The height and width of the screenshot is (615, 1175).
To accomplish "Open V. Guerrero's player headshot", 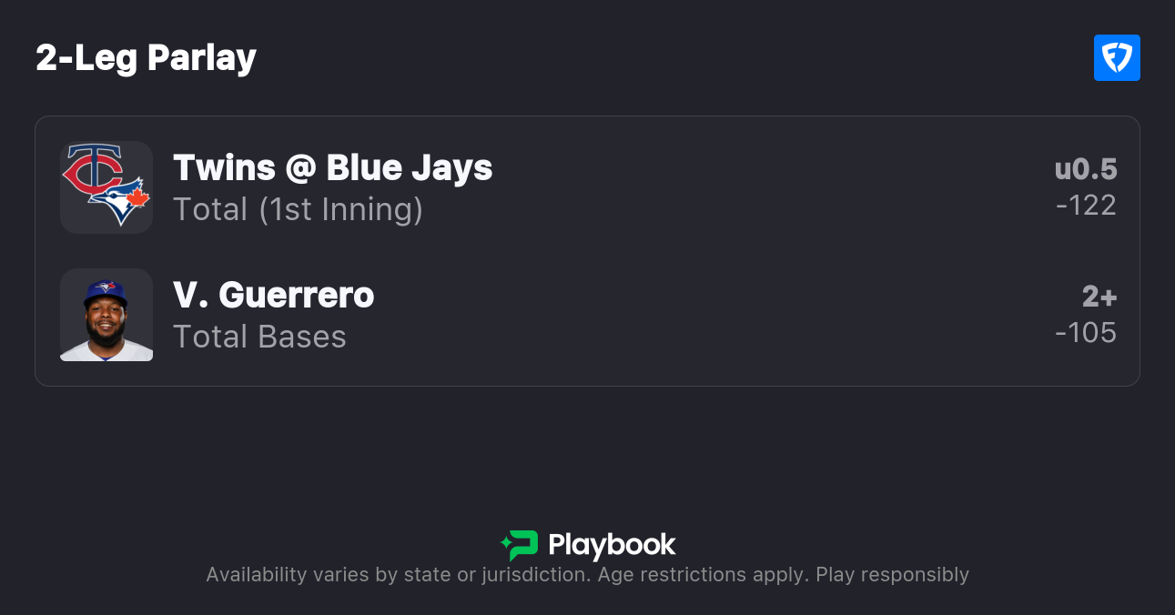I will [106, 315].
